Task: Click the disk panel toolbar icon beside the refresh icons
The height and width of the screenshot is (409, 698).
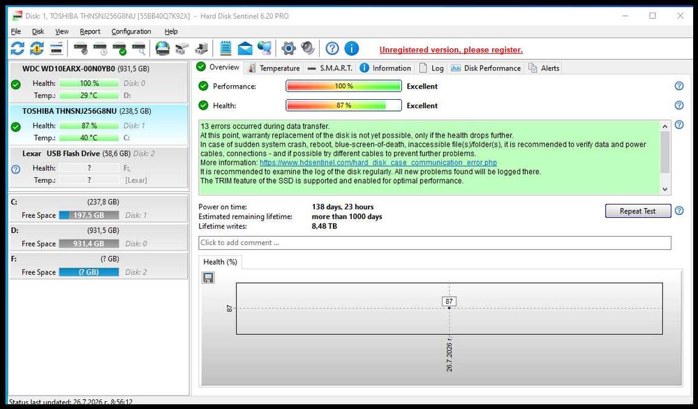Action: (56, 49)
